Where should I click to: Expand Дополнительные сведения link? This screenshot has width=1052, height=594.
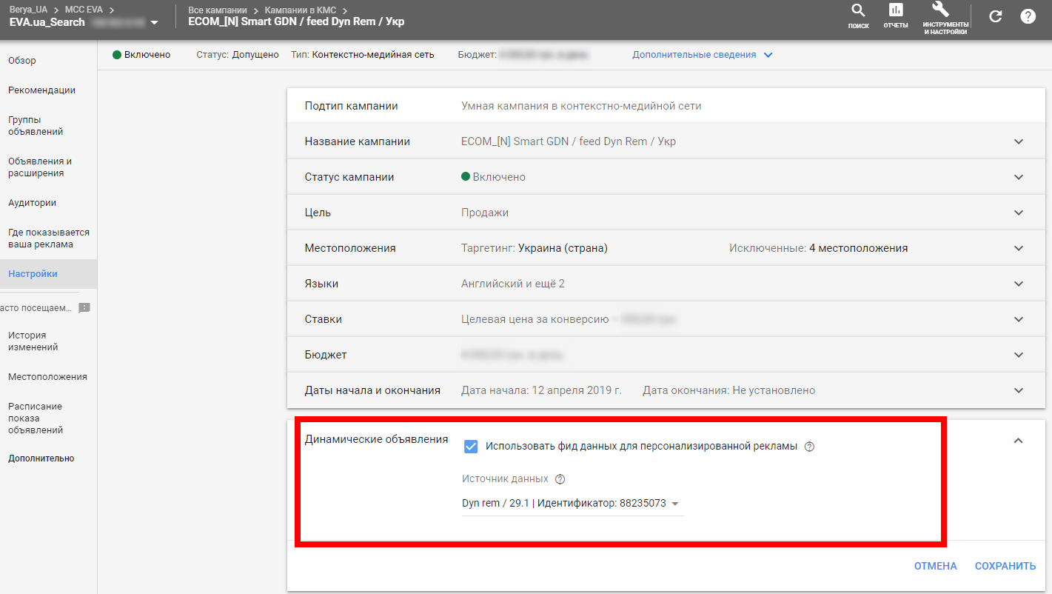pyautogui.click(x=702, y=55)
